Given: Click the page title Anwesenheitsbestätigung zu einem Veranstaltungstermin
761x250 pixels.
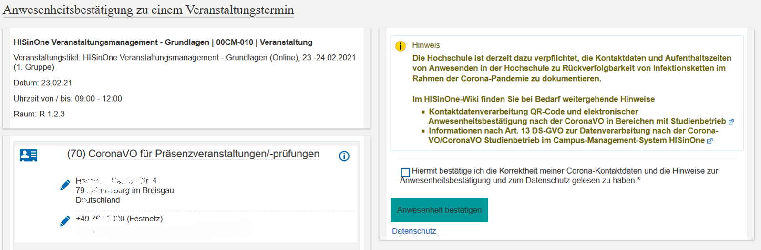Looking at the screenshot, I should point(148,10).
